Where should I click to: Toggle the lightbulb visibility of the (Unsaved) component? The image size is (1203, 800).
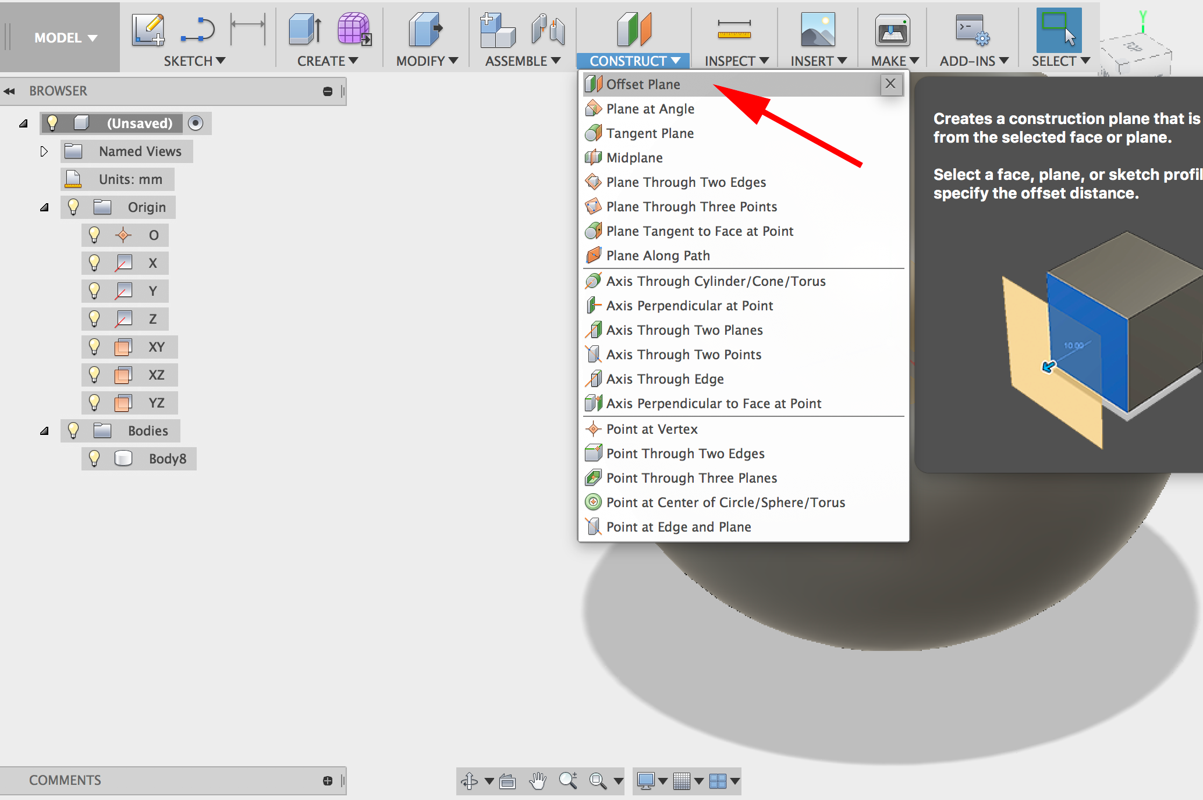(x=52, y=123)
